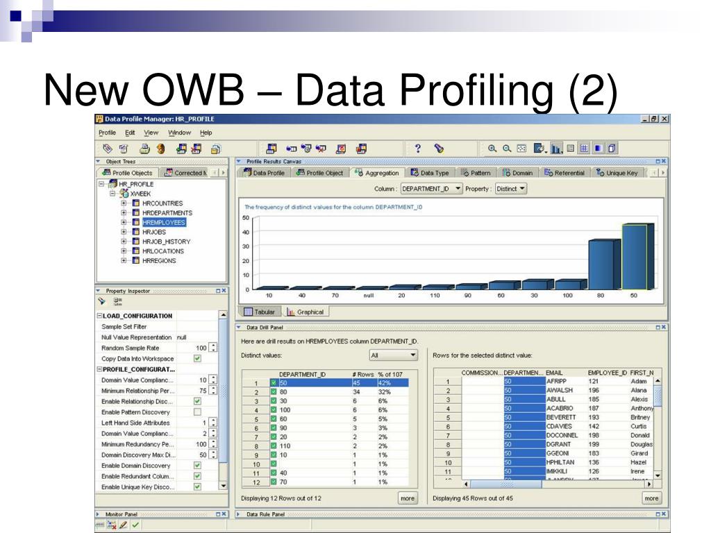Maximize the Profile Results Canvas panel

point(658,161)
